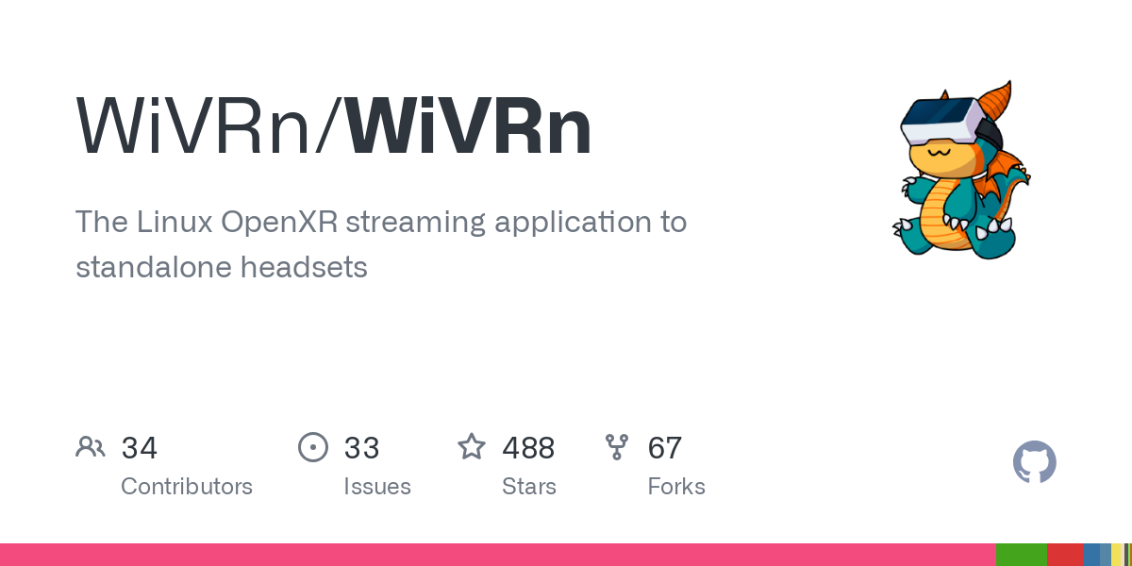The width and height of the screenshot is (1132, 566).
Task: Click the 67 forks count
Action: [x=665, y=447]
